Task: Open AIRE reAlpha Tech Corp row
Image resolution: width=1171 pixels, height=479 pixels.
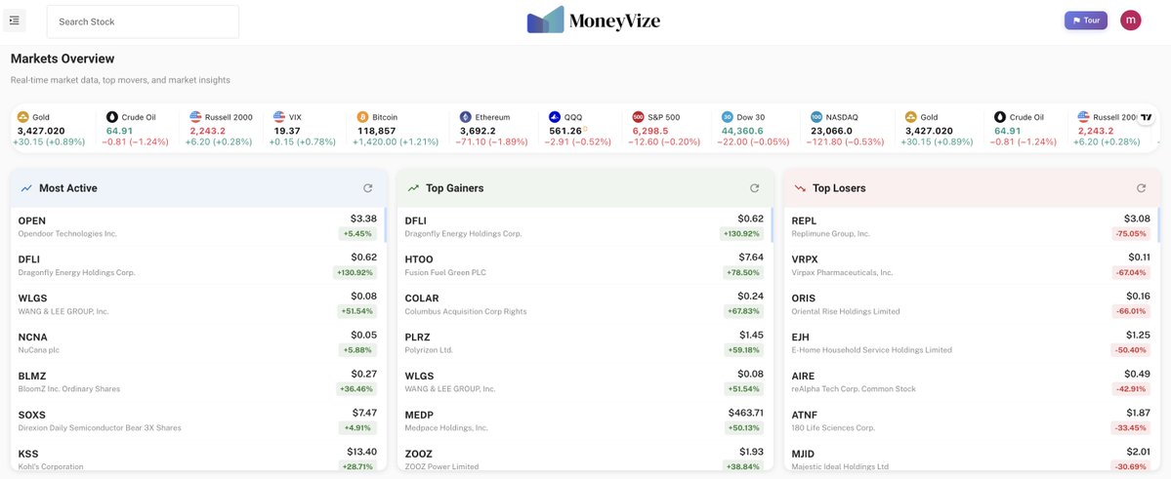Action: (971, 382)
